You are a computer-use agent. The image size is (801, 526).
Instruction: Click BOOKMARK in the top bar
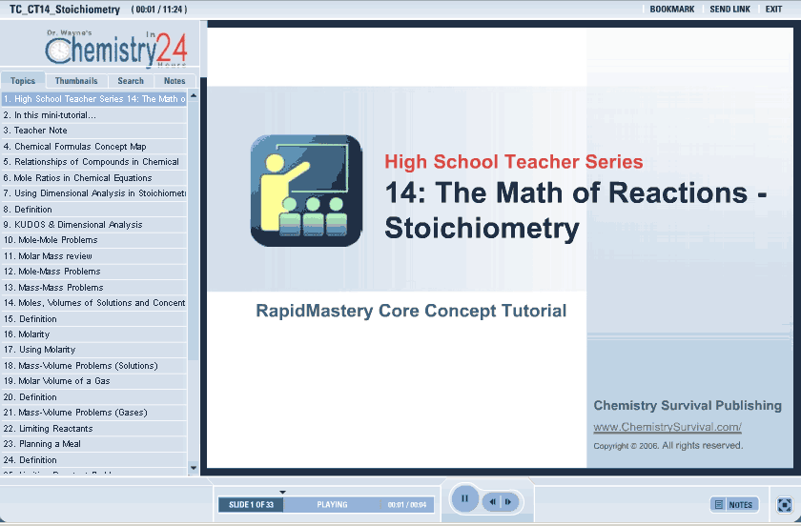point(671,9)
